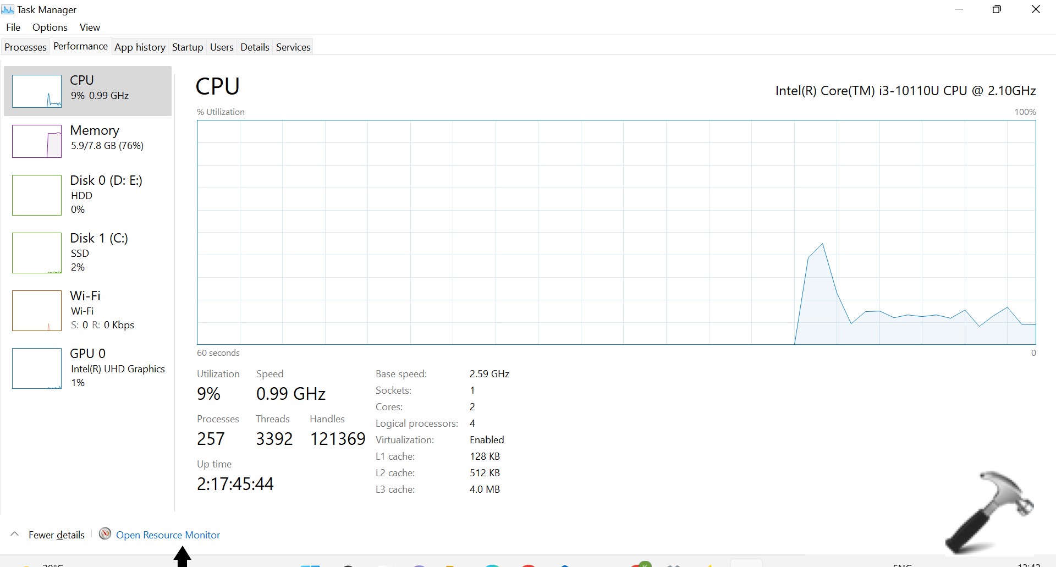Open Resource Monitor via the link

pos(168,535)
